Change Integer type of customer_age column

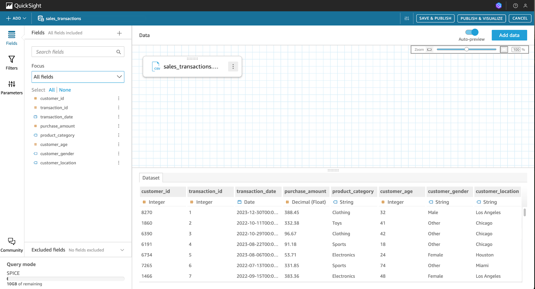coord(393,202)
